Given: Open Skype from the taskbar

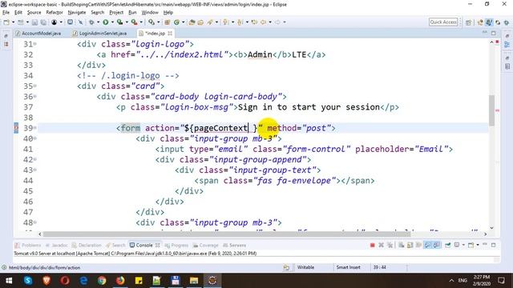Looking at the screenshot, I should [28, 280].
